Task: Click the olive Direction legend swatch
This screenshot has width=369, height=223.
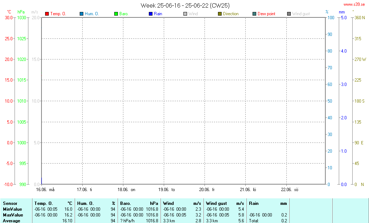Action: pos(220,14)
